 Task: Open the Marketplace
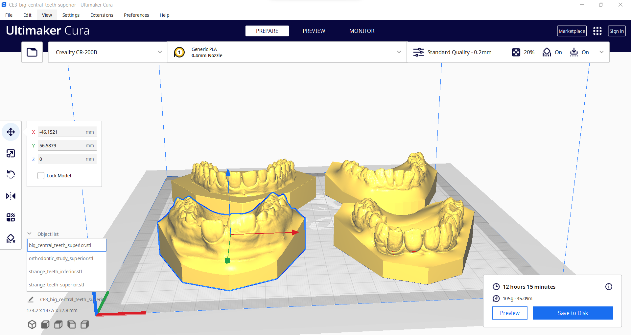[x=572, y=31]
